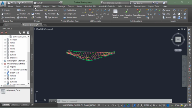Image resolution: width=192 pixels, height=108 pixels.
Task: Expand the Corridor node in Toolbox
Action: 5,40
